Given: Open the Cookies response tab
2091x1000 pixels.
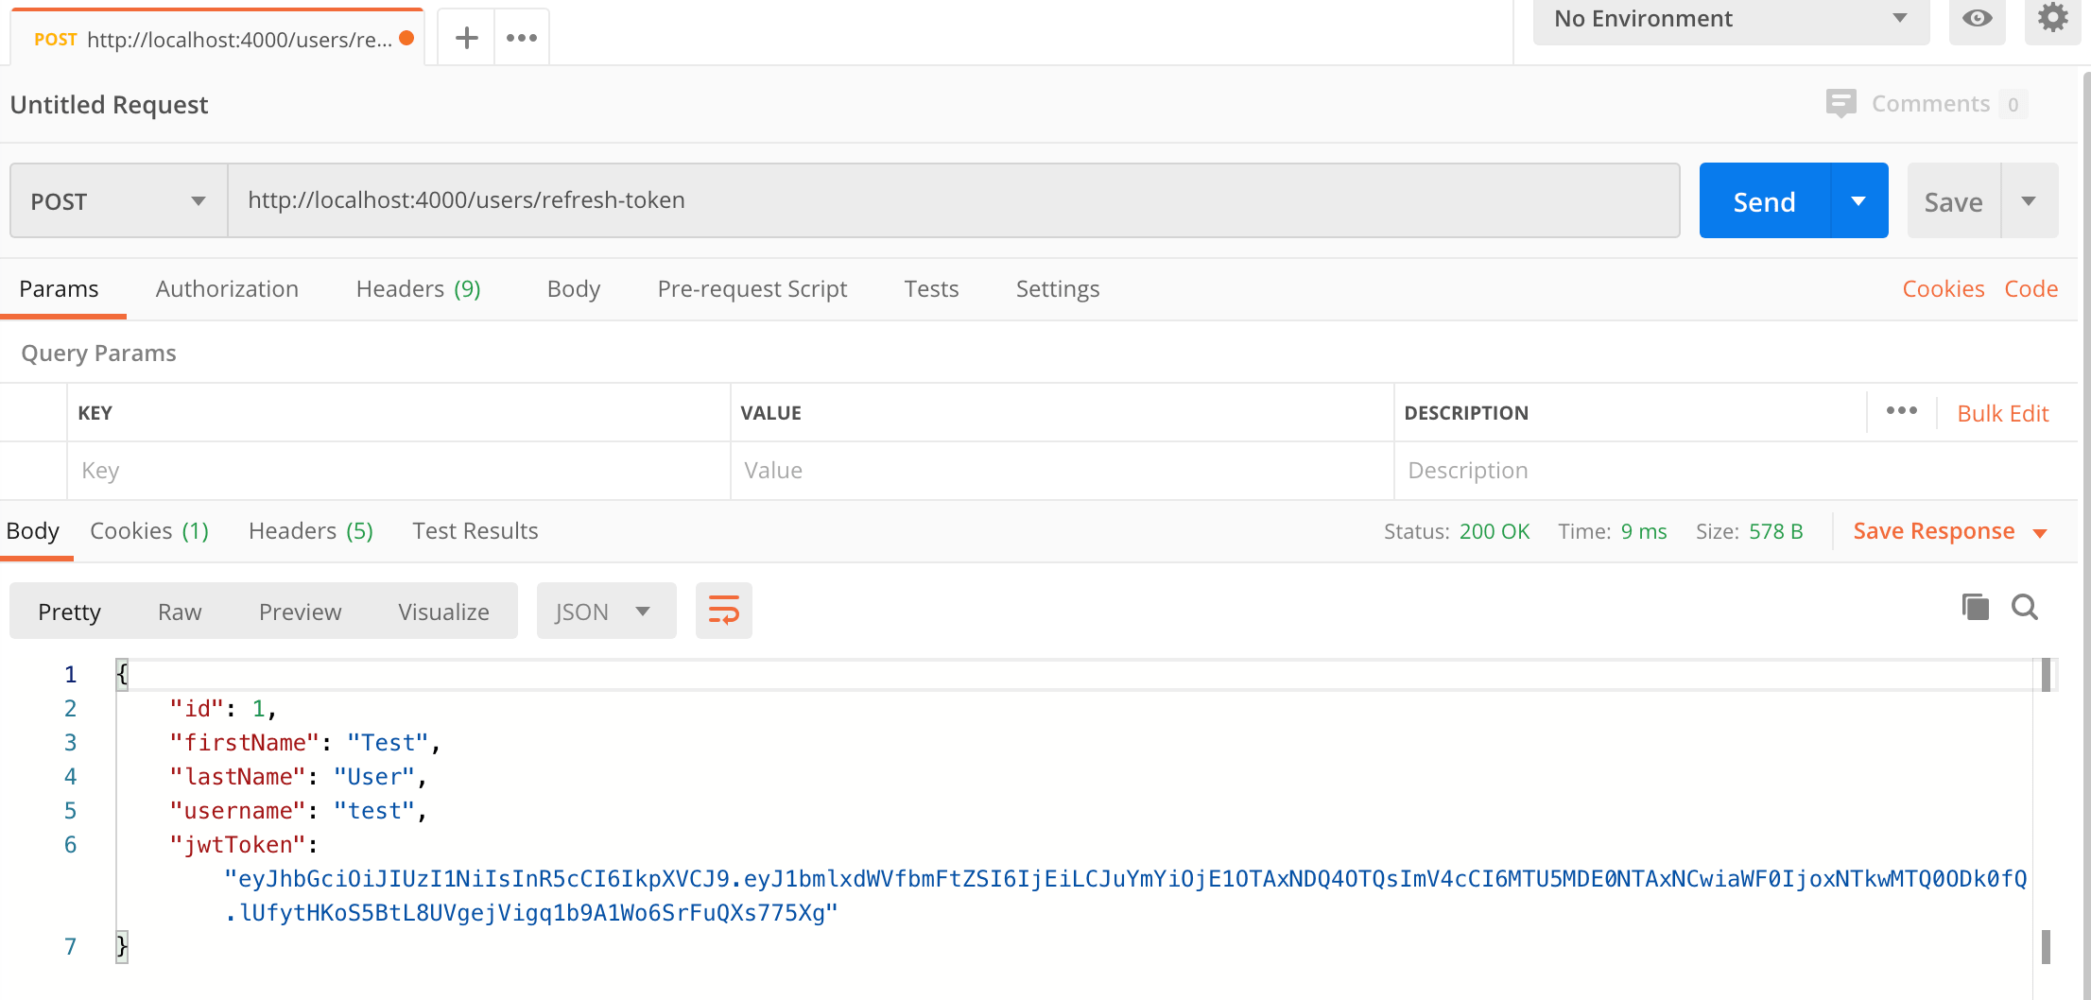Looking at the screenshot, I should [x=148, y=530].
